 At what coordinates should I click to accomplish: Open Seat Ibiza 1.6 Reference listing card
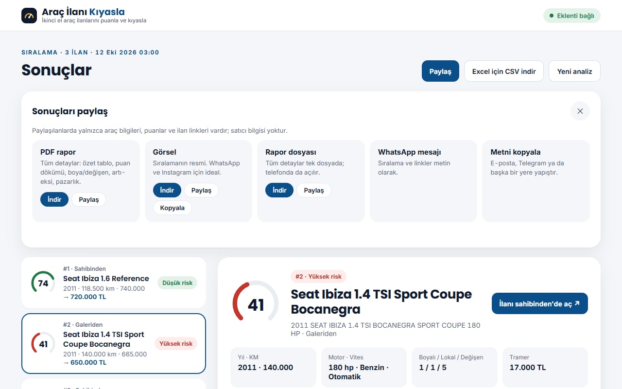114,283
